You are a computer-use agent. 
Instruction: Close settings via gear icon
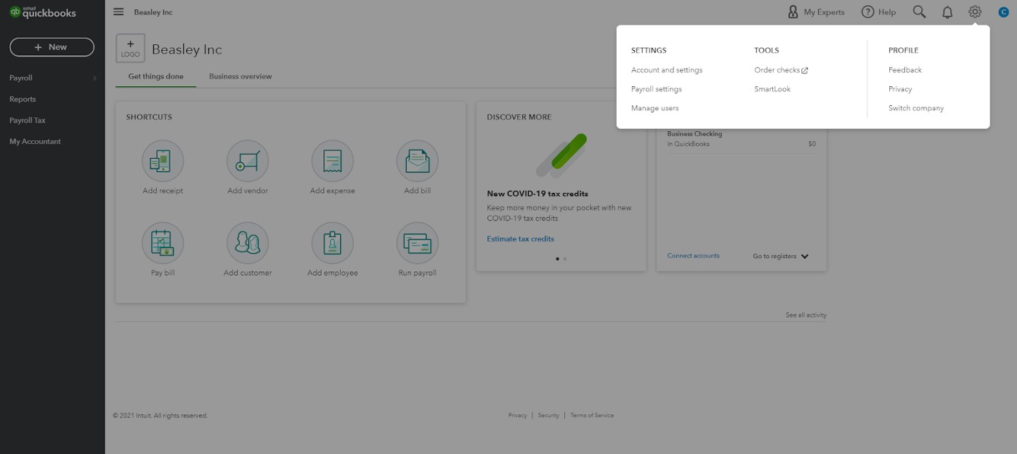pyautogui.click(x=975, y=12)
